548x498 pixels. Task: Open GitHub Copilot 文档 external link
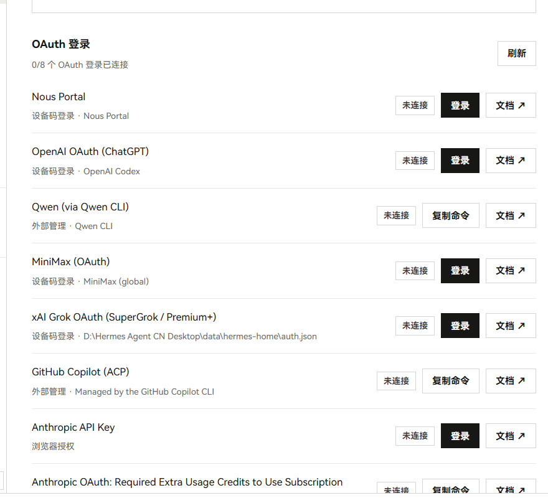[510, 381]
